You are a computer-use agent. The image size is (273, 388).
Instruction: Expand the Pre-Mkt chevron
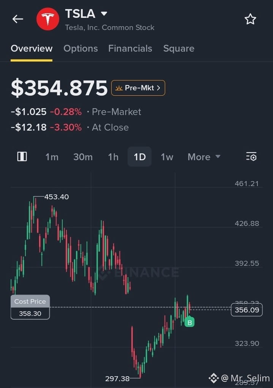point(158,88)
